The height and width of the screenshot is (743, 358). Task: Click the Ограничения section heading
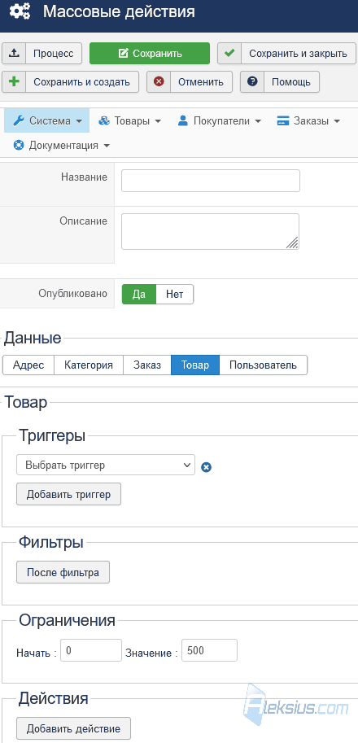pos(67,620)
